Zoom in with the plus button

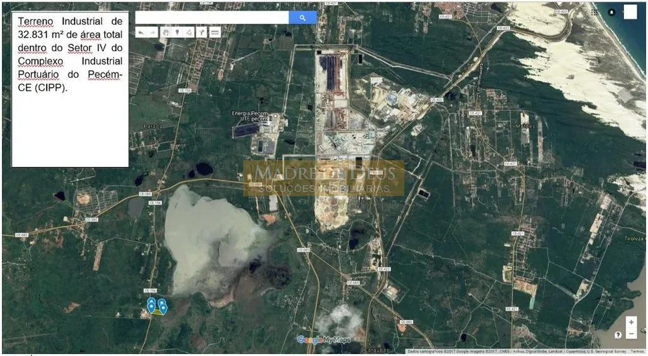point(631,322)
